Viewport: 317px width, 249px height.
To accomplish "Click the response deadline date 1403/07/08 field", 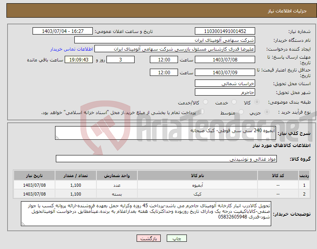I will tap(225, 59).
